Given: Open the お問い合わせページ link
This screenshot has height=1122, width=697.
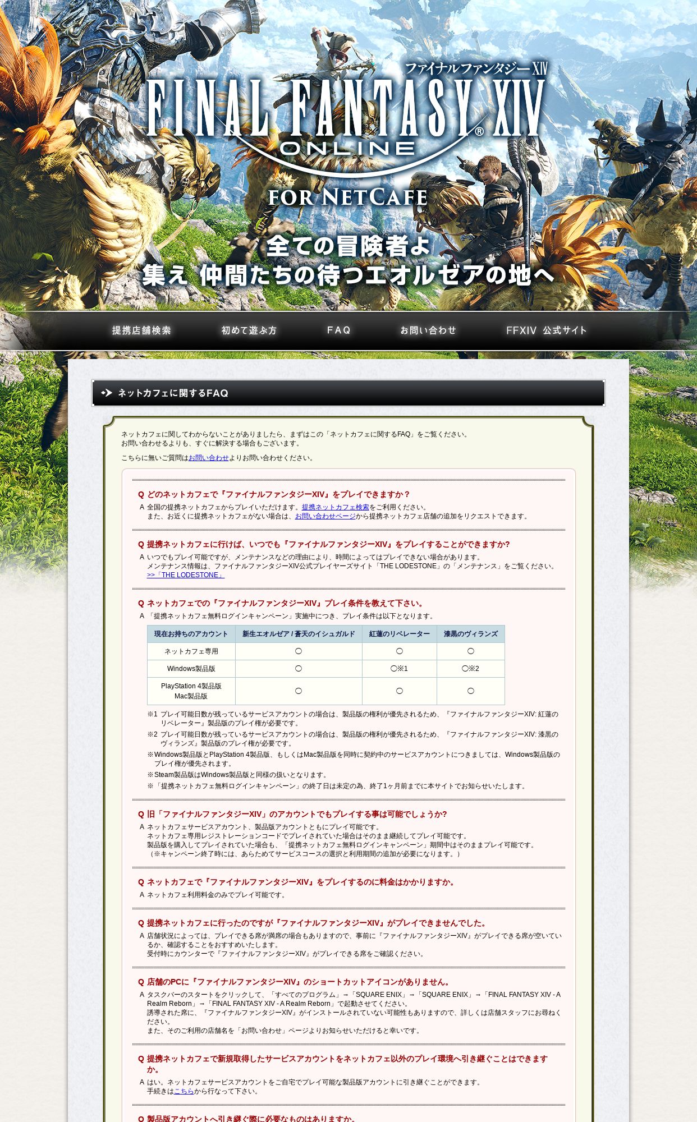Looking at the screenshot, I should (x=325, y=516).
